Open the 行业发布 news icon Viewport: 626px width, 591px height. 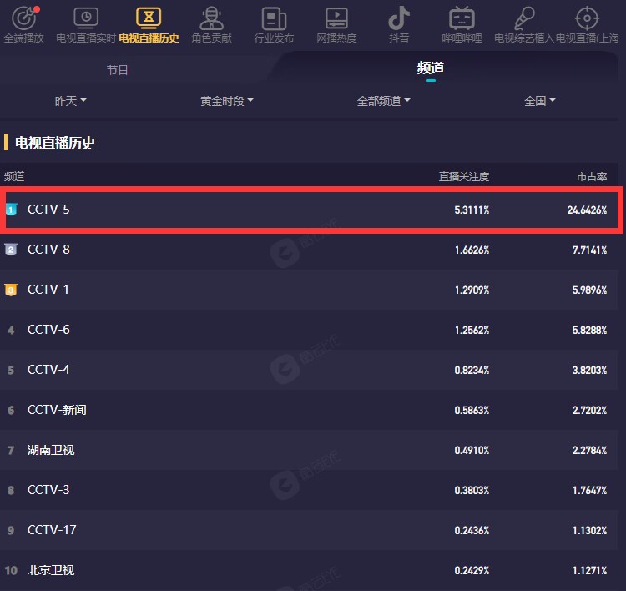coord(274,18)
